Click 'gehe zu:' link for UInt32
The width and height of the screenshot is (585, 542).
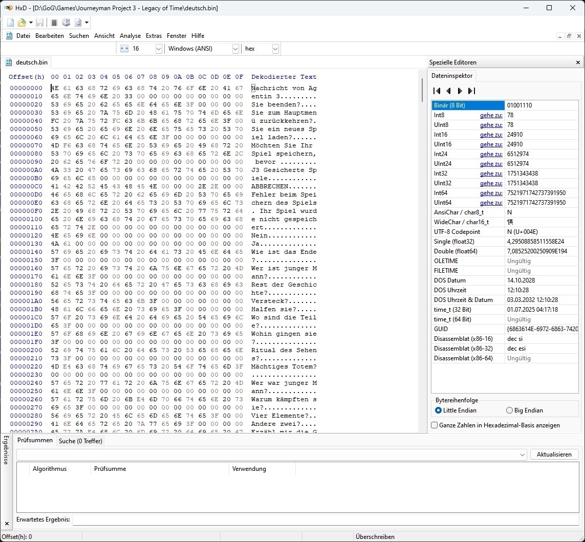[x=491, y=183]
